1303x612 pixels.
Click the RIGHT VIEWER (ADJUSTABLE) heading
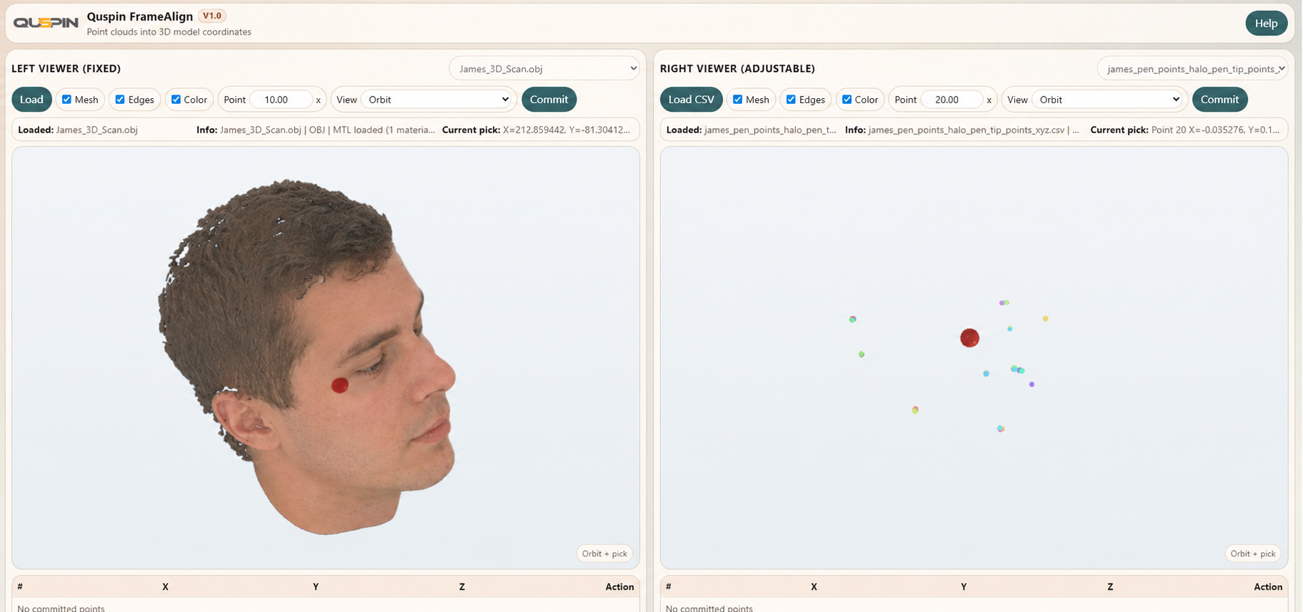[737, 69]
